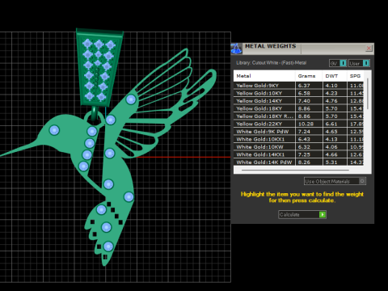
Task: Click the 4.10 DWT cell
Action: [331, 86]
